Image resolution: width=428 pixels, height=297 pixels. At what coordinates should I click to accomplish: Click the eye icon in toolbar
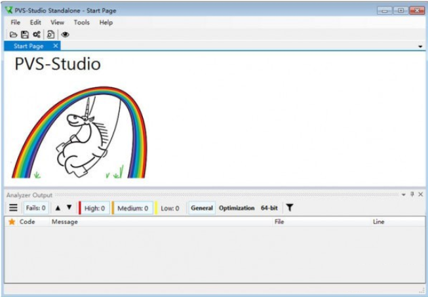tap(65, 34)
